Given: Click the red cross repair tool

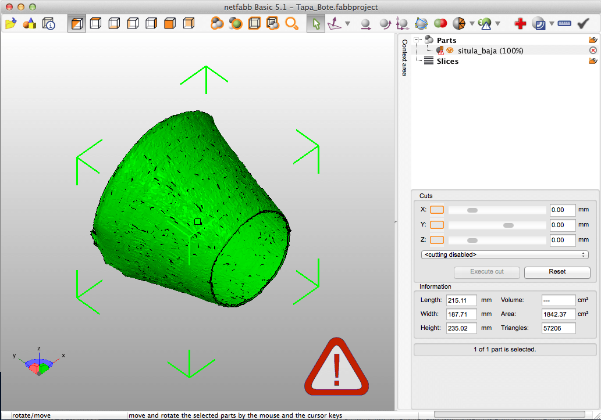Looking at the screenshot, I should pyautogui.click(x=520, y=24).
